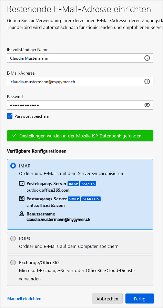Image resolution: width=163 pixels, height=308 pixels.
Task: Click the Posteingangs-Server inbox icon
Action: point(21,184)
